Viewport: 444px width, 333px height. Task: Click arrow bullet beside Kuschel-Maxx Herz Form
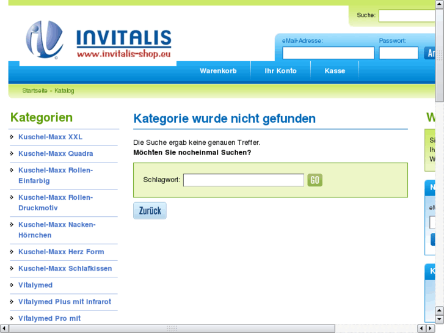point(12,252)
